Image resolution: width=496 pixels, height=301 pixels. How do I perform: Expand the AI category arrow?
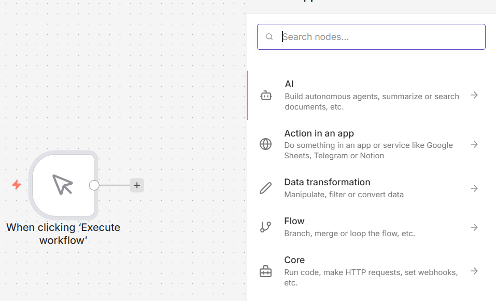click(474, 95)
